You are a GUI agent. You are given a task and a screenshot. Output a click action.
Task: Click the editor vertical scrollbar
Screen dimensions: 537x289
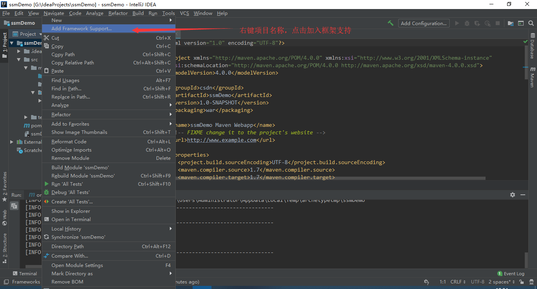click(526, 63)
